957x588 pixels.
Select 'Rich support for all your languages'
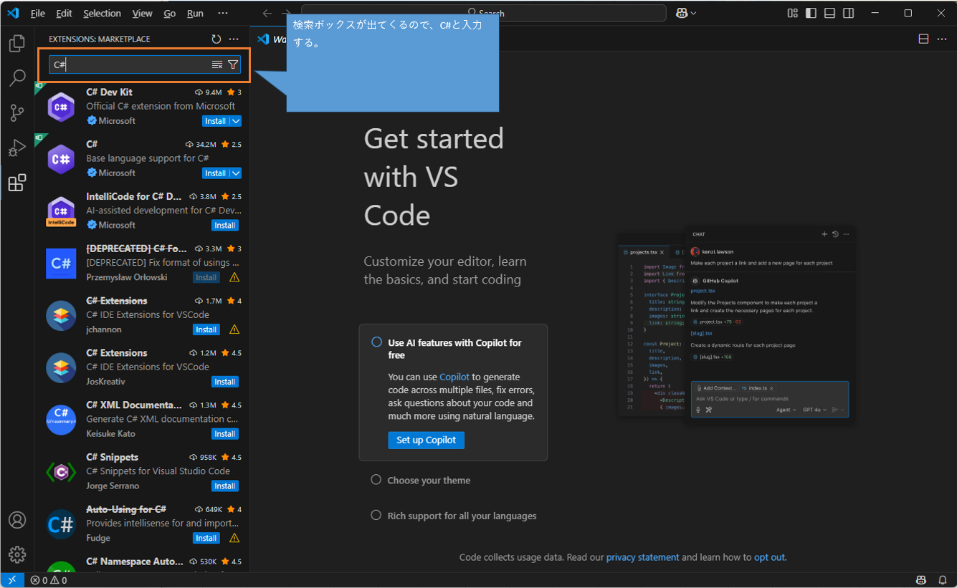click(462, 516)
